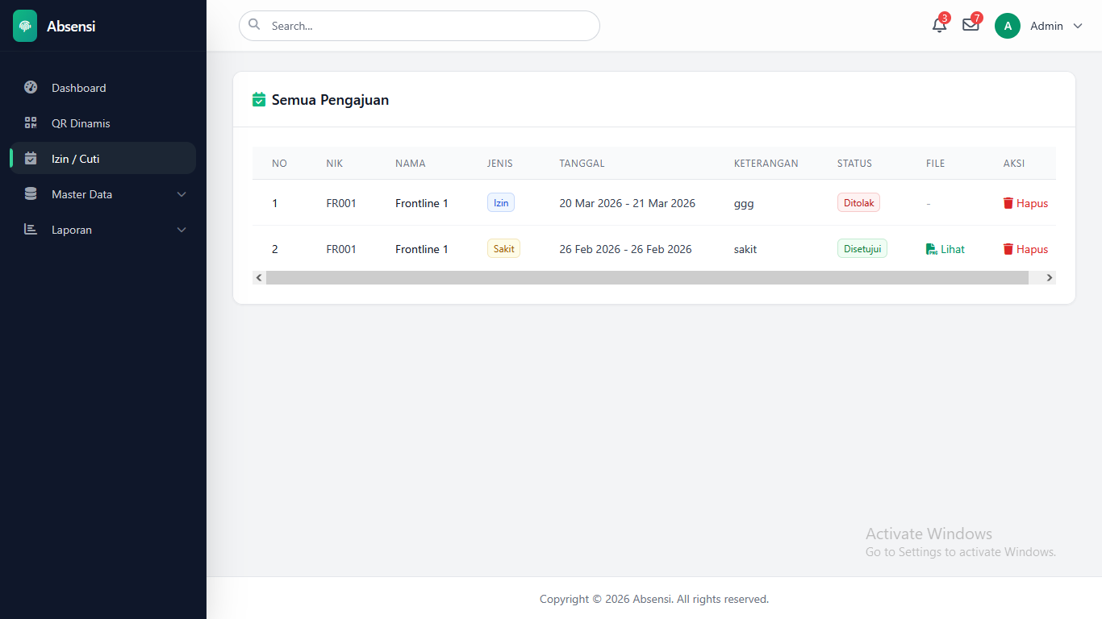Open notifications bell icon
The width and height of the screenshot is (1102, 619).
[939, 25]
